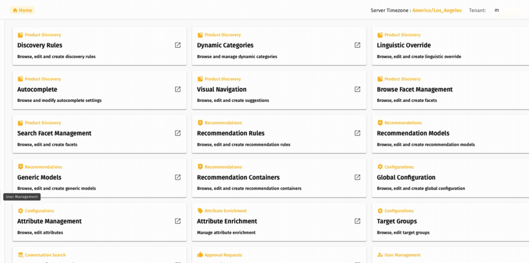Viewport: 529px width, 263px height.
Task: Click the gear icon above Global Configuration
Action: point(380,167)
